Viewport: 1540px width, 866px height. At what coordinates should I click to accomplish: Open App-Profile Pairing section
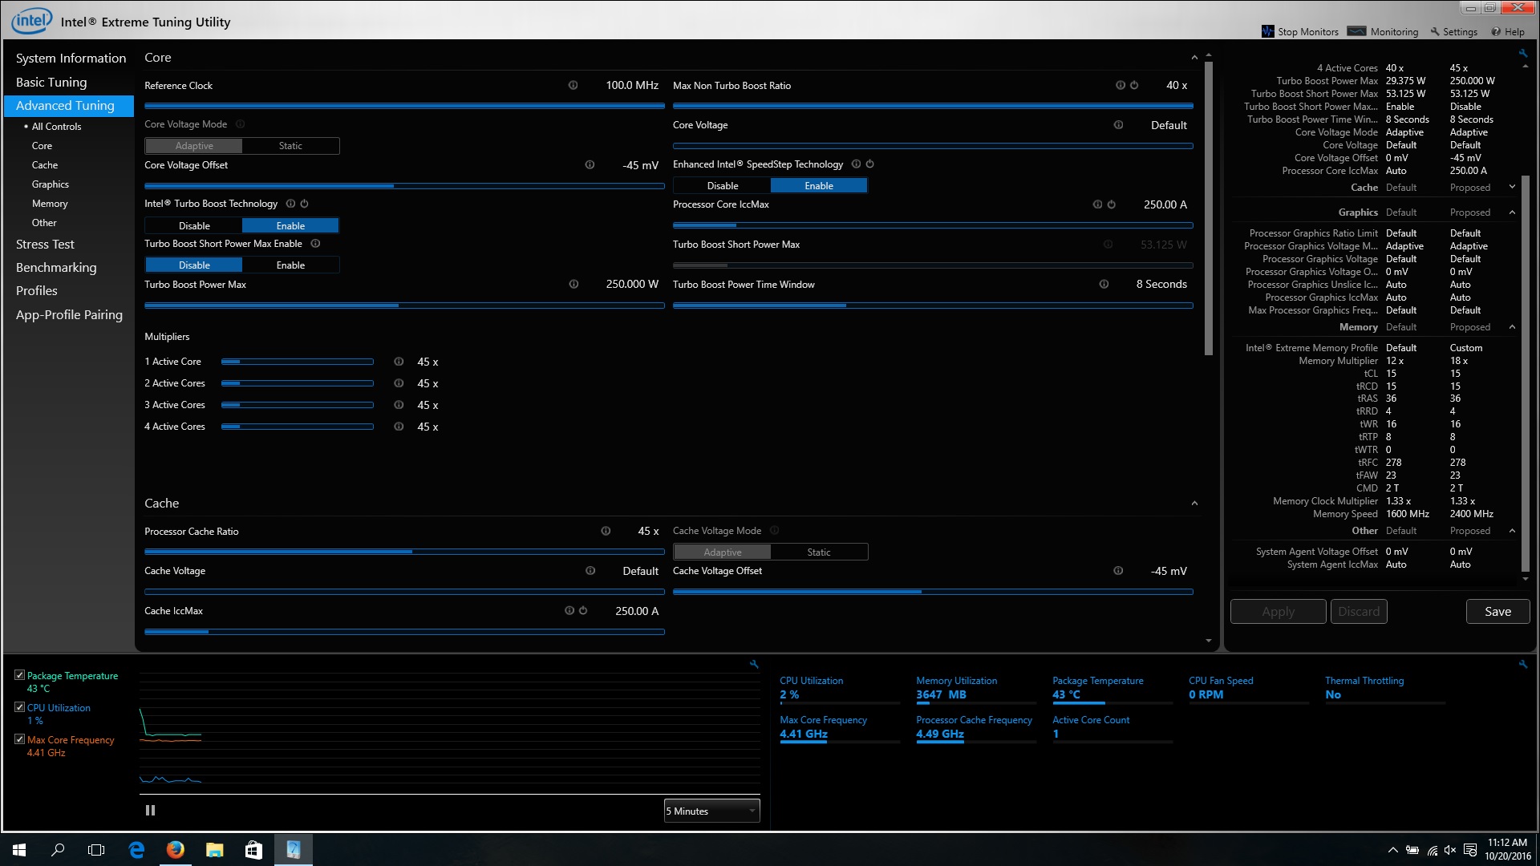(69, 315)
